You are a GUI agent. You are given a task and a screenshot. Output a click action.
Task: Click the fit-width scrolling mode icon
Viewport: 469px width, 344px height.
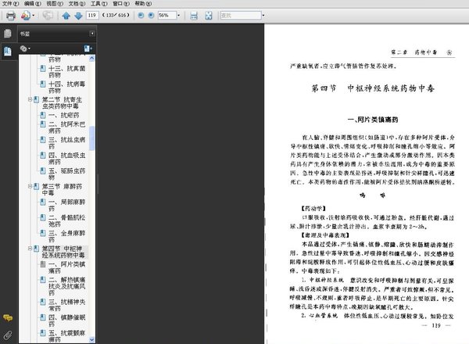[x=194, y=16]
